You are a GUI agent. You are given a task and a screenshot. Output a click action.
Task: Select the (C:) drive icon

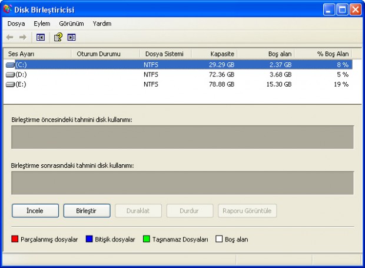[10, 65]
